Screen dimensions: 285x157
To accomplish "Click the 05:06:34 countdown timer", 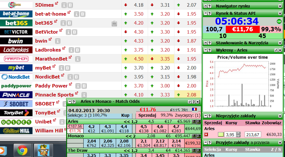I will pyautogui.click(x=237, y=21).
